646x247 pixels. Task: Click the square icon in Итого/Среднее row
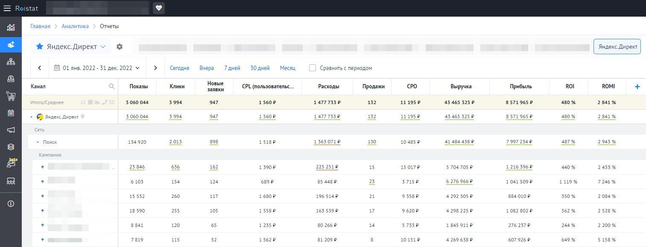(x=90, y=102)
